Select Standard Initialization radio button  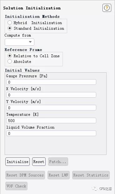[10, 28]
